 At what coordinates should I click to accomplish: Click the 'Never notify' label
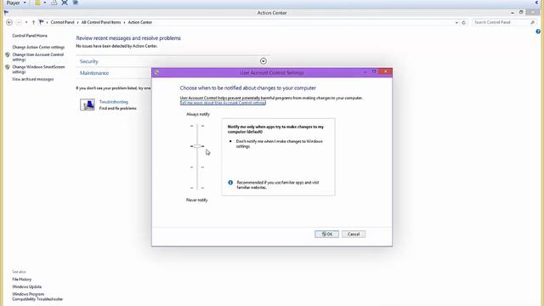coord(196,201)
